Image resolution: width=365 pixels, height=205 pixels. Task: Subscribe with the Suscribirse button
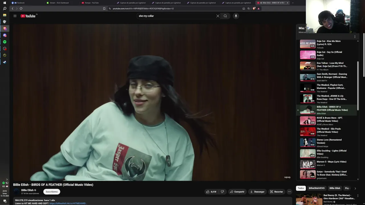pos(52,192)
